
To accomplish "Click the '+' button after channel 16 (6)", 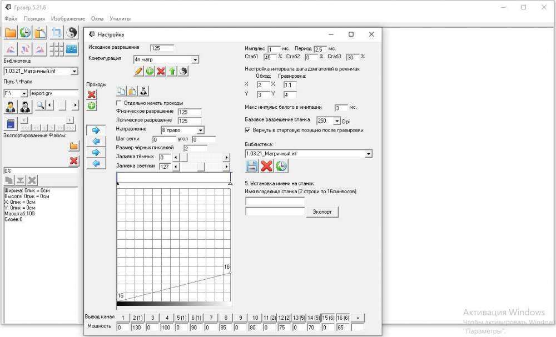I will point(358,317).
